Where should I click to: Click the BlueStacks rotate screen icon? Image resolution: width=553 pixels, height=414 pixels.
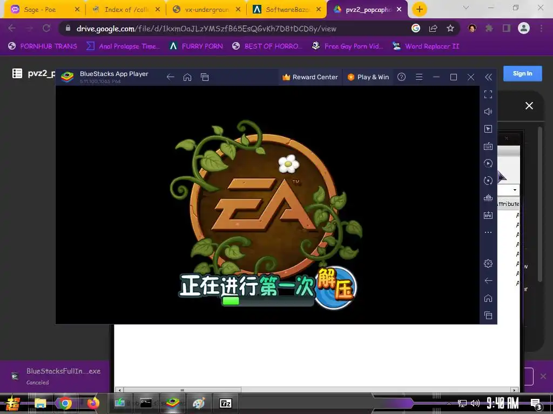click(488, 181)
